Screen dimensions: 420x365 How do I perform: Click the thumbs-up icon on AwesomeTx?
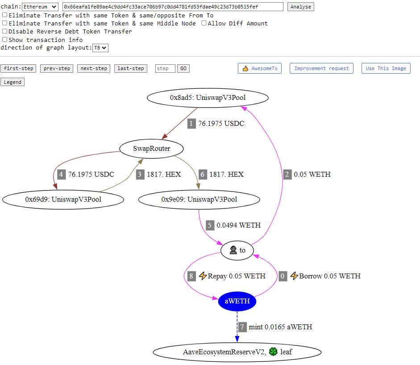pos(245,68)
